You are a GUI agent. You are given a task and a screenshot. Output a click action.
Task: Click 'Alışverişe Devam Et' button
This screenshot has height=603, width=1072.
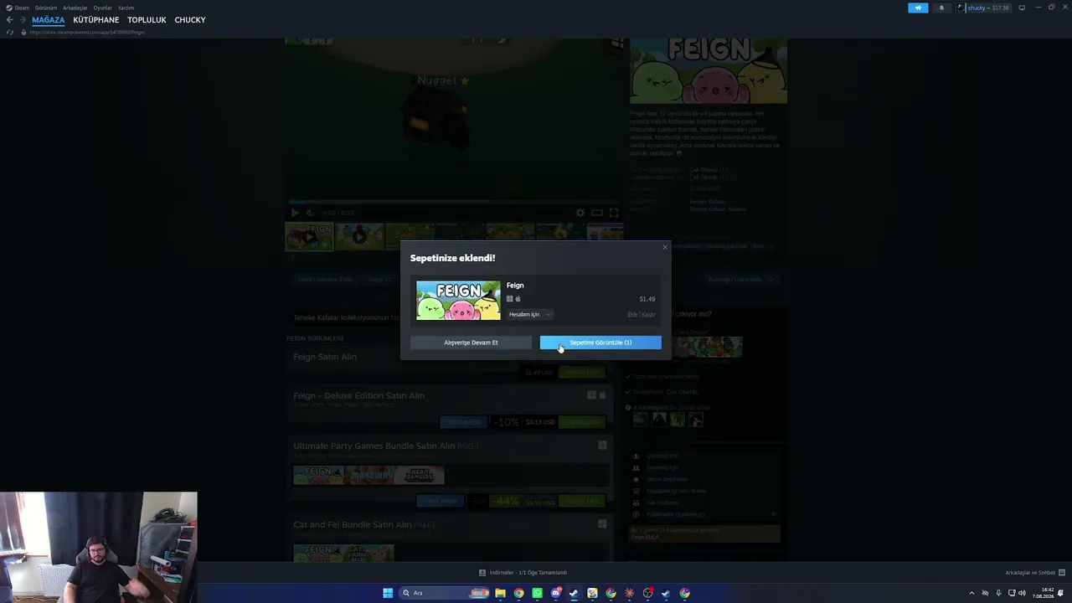pyautogui.click(x=471, y=343)
